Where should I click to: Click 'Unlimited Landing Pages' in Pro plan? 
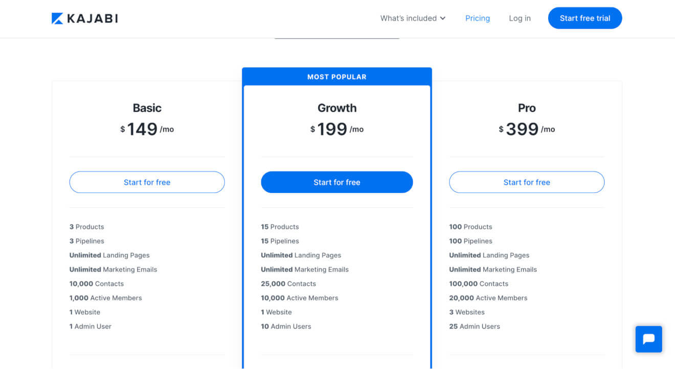[489, 255]
